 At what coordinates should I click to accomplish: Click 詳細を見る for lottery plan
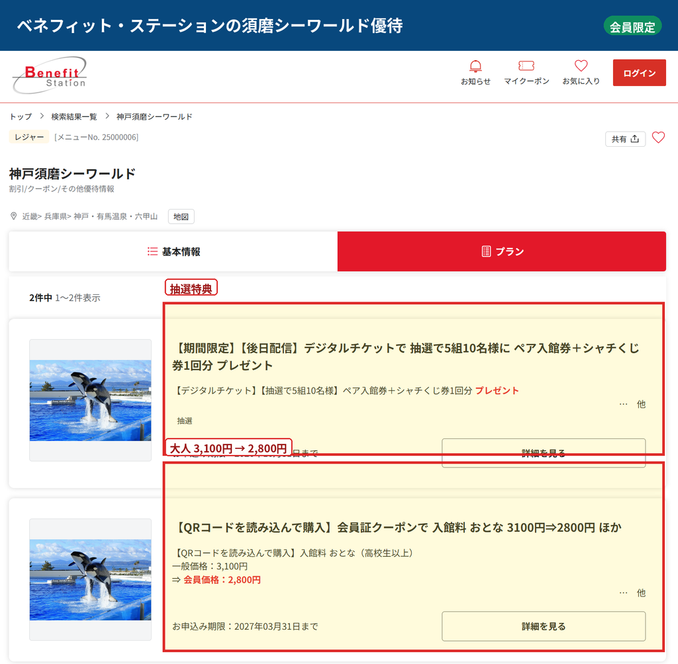544,453
